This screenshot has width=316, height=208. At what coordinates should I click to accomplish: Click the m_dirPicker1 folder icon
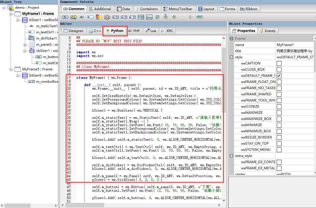tap(32, 38)
